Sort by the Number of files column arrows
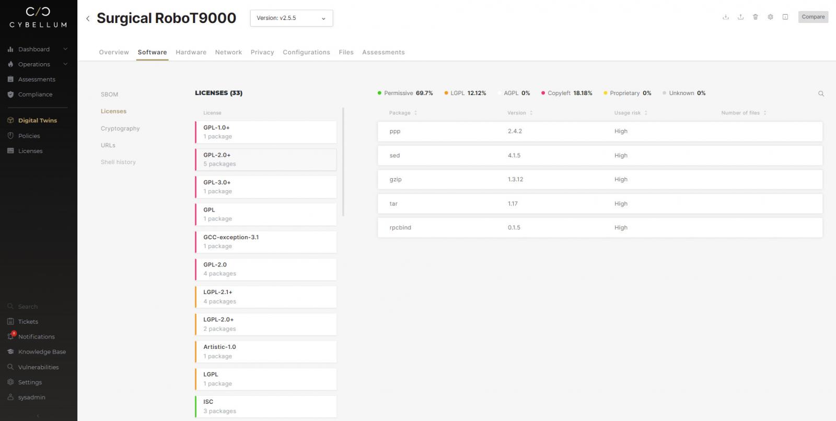 (765, 113)
